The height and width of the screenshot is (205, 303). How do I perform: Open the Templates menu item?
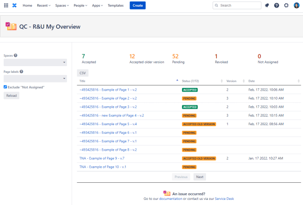click(115, 5)
